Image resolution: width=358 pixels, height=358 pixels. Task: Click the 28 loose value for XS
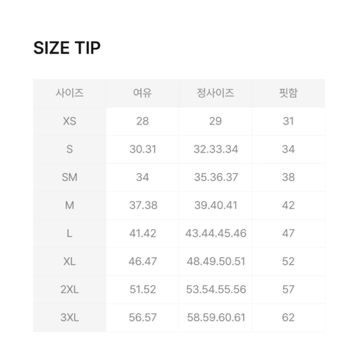click(x=143, y=121)
